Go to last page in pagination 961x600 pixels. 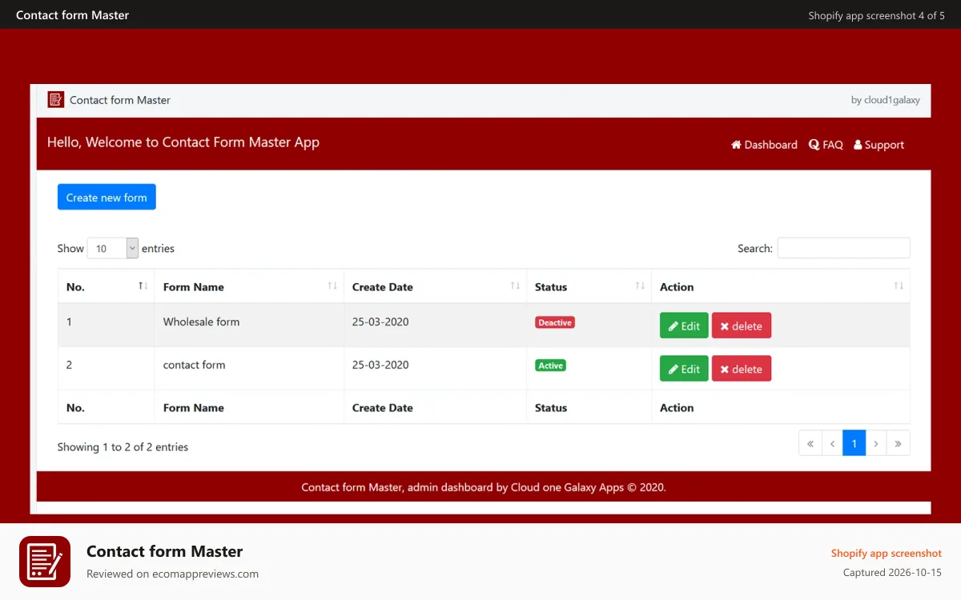pos(899,443)
